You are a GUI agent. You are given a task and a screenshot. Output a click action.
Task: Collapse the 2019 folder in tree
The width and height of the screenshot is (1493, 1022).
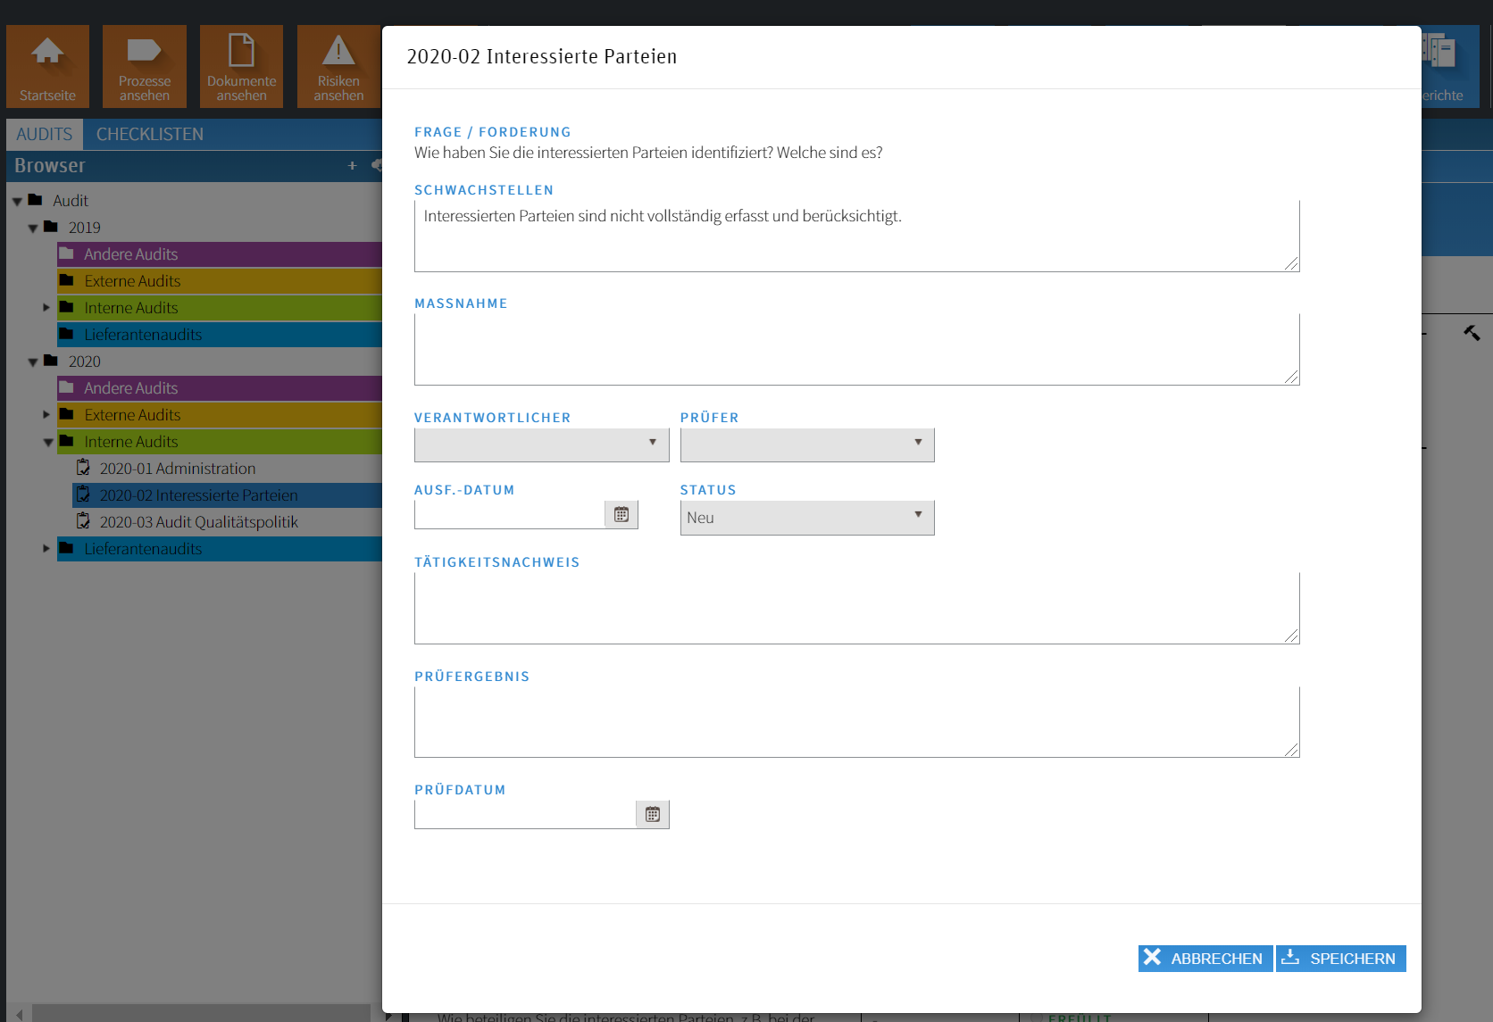(x=33, y=228)
